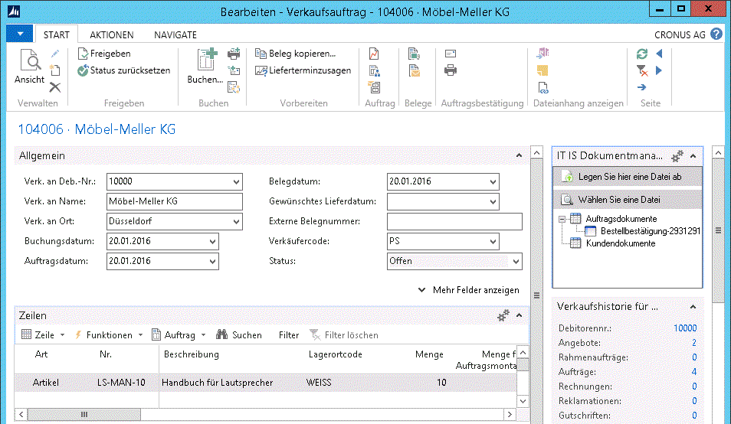This screenshot has height=424, width=731.
Task: Click the clear filter funnel icon in Seite
Action: (642, 70)
